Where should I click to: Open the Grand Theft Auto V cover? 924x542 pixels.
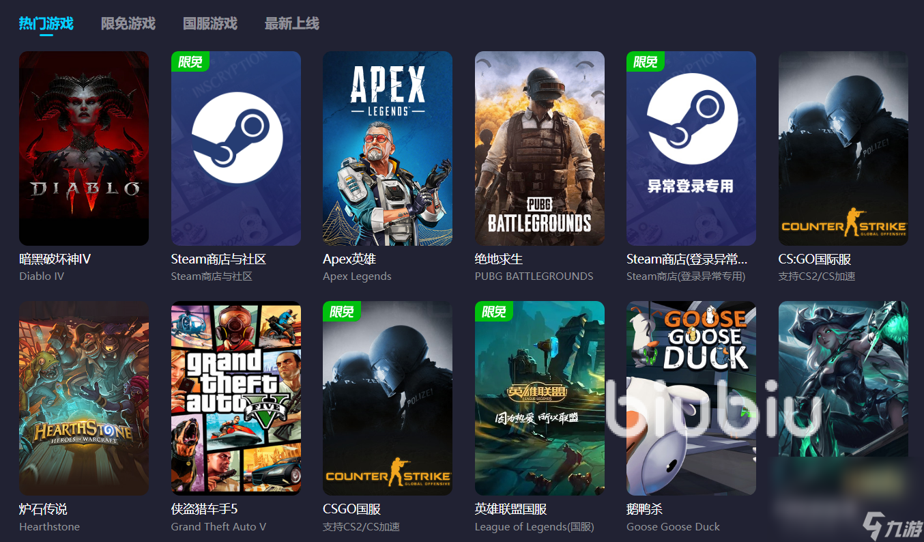click(x=236, y=398)
